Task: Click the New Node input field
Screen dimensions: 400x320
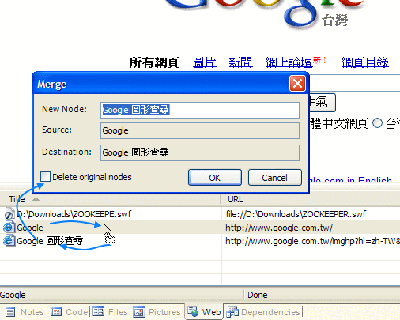Action: [200, 110]
